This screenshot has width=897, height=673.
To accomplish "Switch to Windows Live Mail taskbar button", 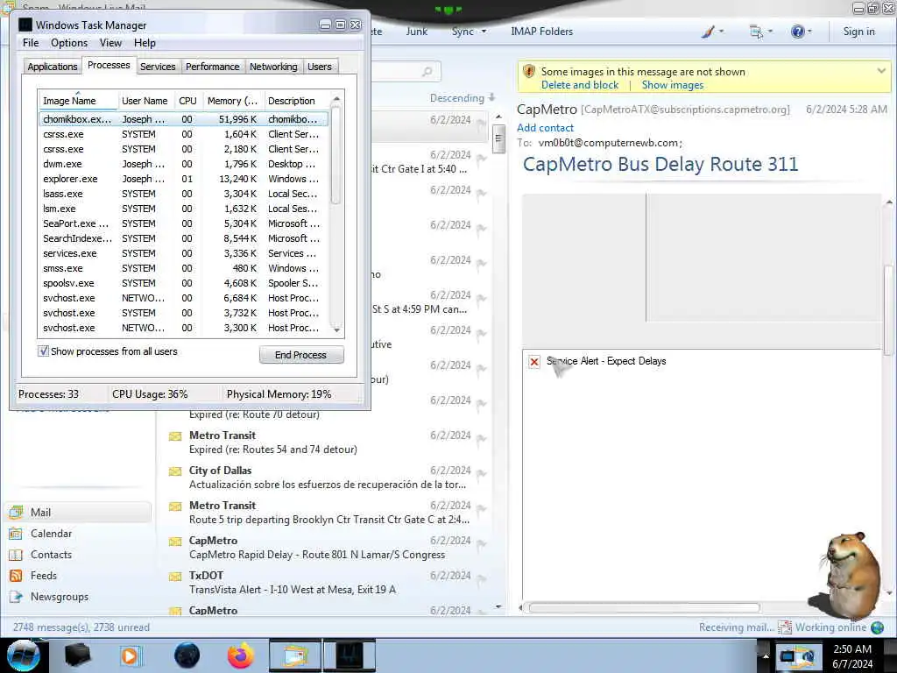I will pos(294,655).
